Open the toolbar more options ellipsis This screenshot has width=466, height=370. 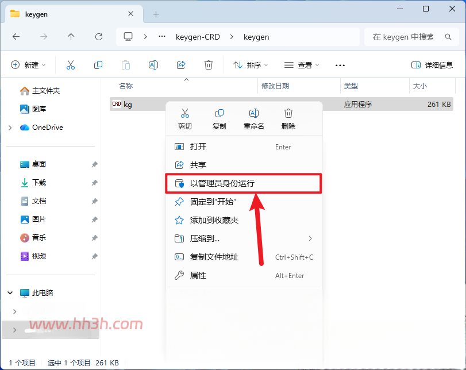(x=340, y=65)
